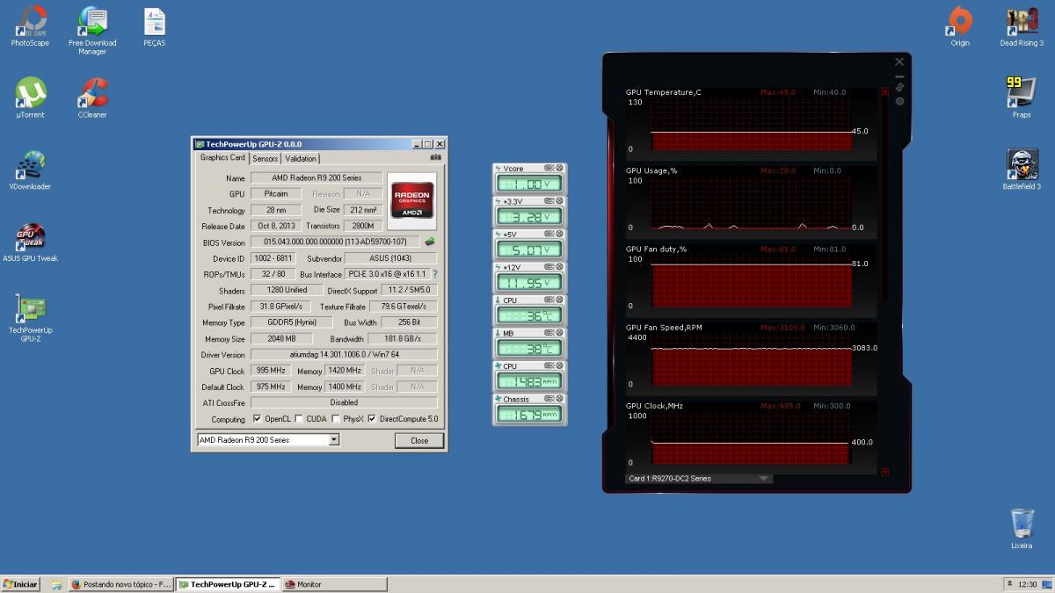The height and width of the screenshot is (593, 1055).
Task: Click the 'GPU Fan Speed,RPM' graph label
Action: (x=664, y=328)
